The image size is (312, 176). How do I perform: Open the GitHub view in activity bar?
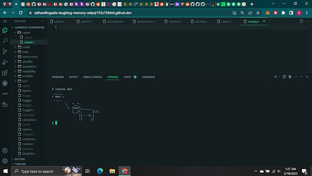click(x=5, y=83)
